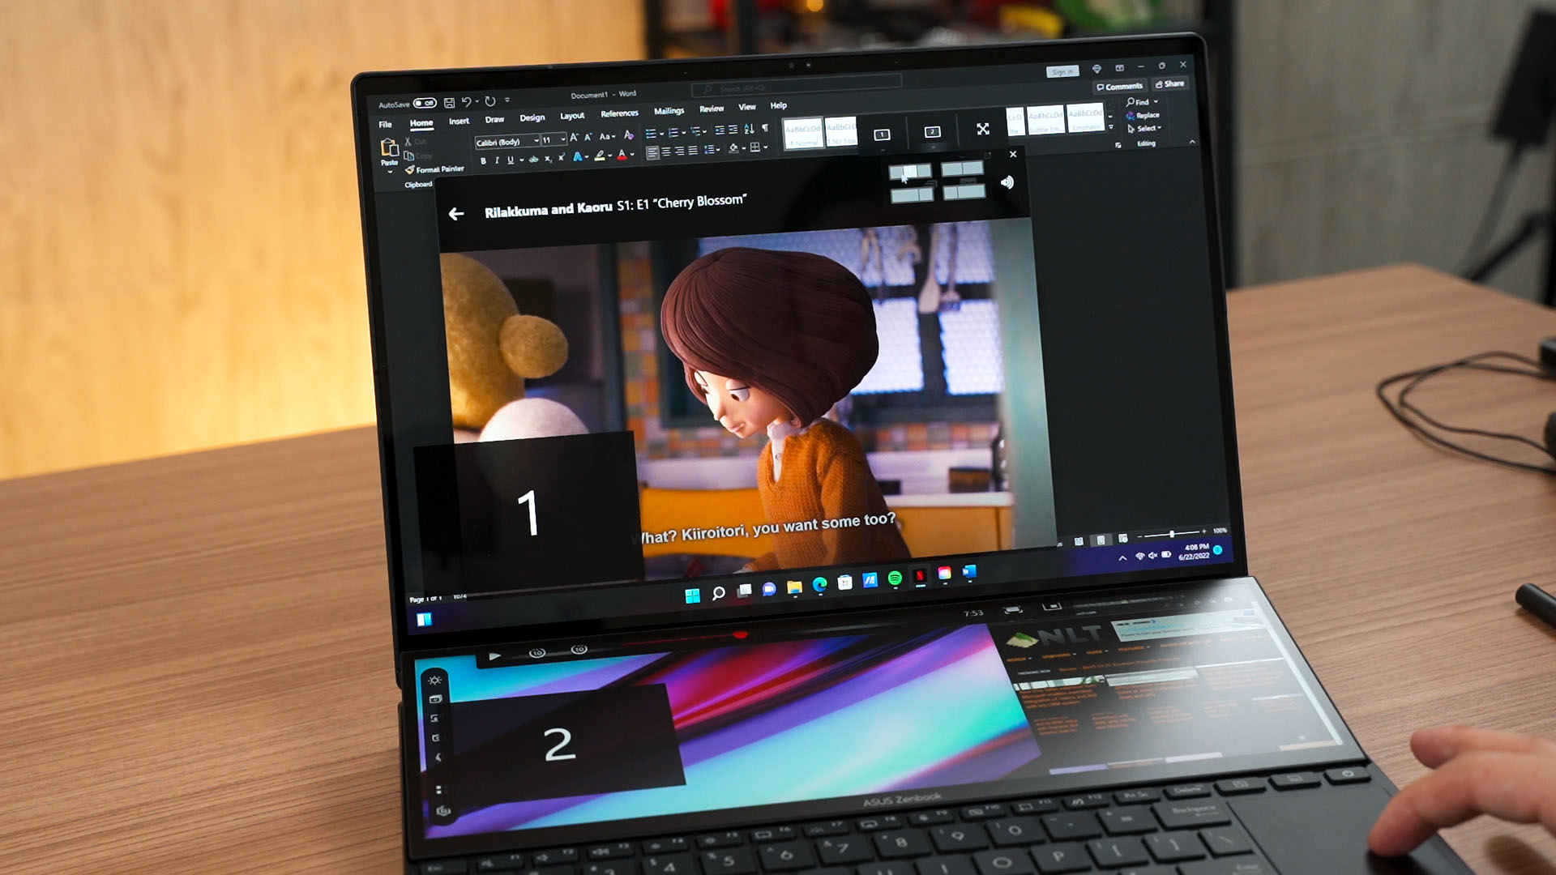
Task: Click the expand across both screens icon
Action: pyautogui.click(x=983, y=129)
